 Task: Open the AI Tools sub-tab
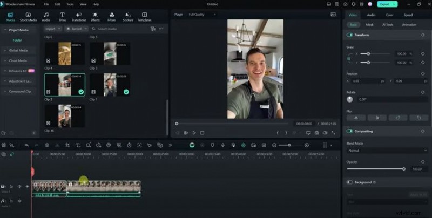click(x=387, y=25)
